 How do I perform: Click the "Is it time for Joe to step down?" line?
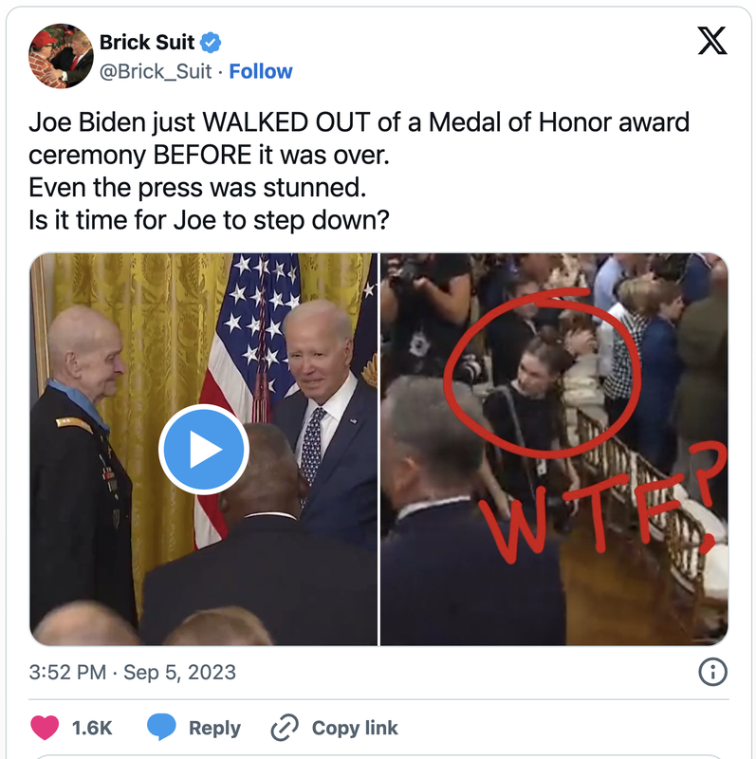(209, 220)
